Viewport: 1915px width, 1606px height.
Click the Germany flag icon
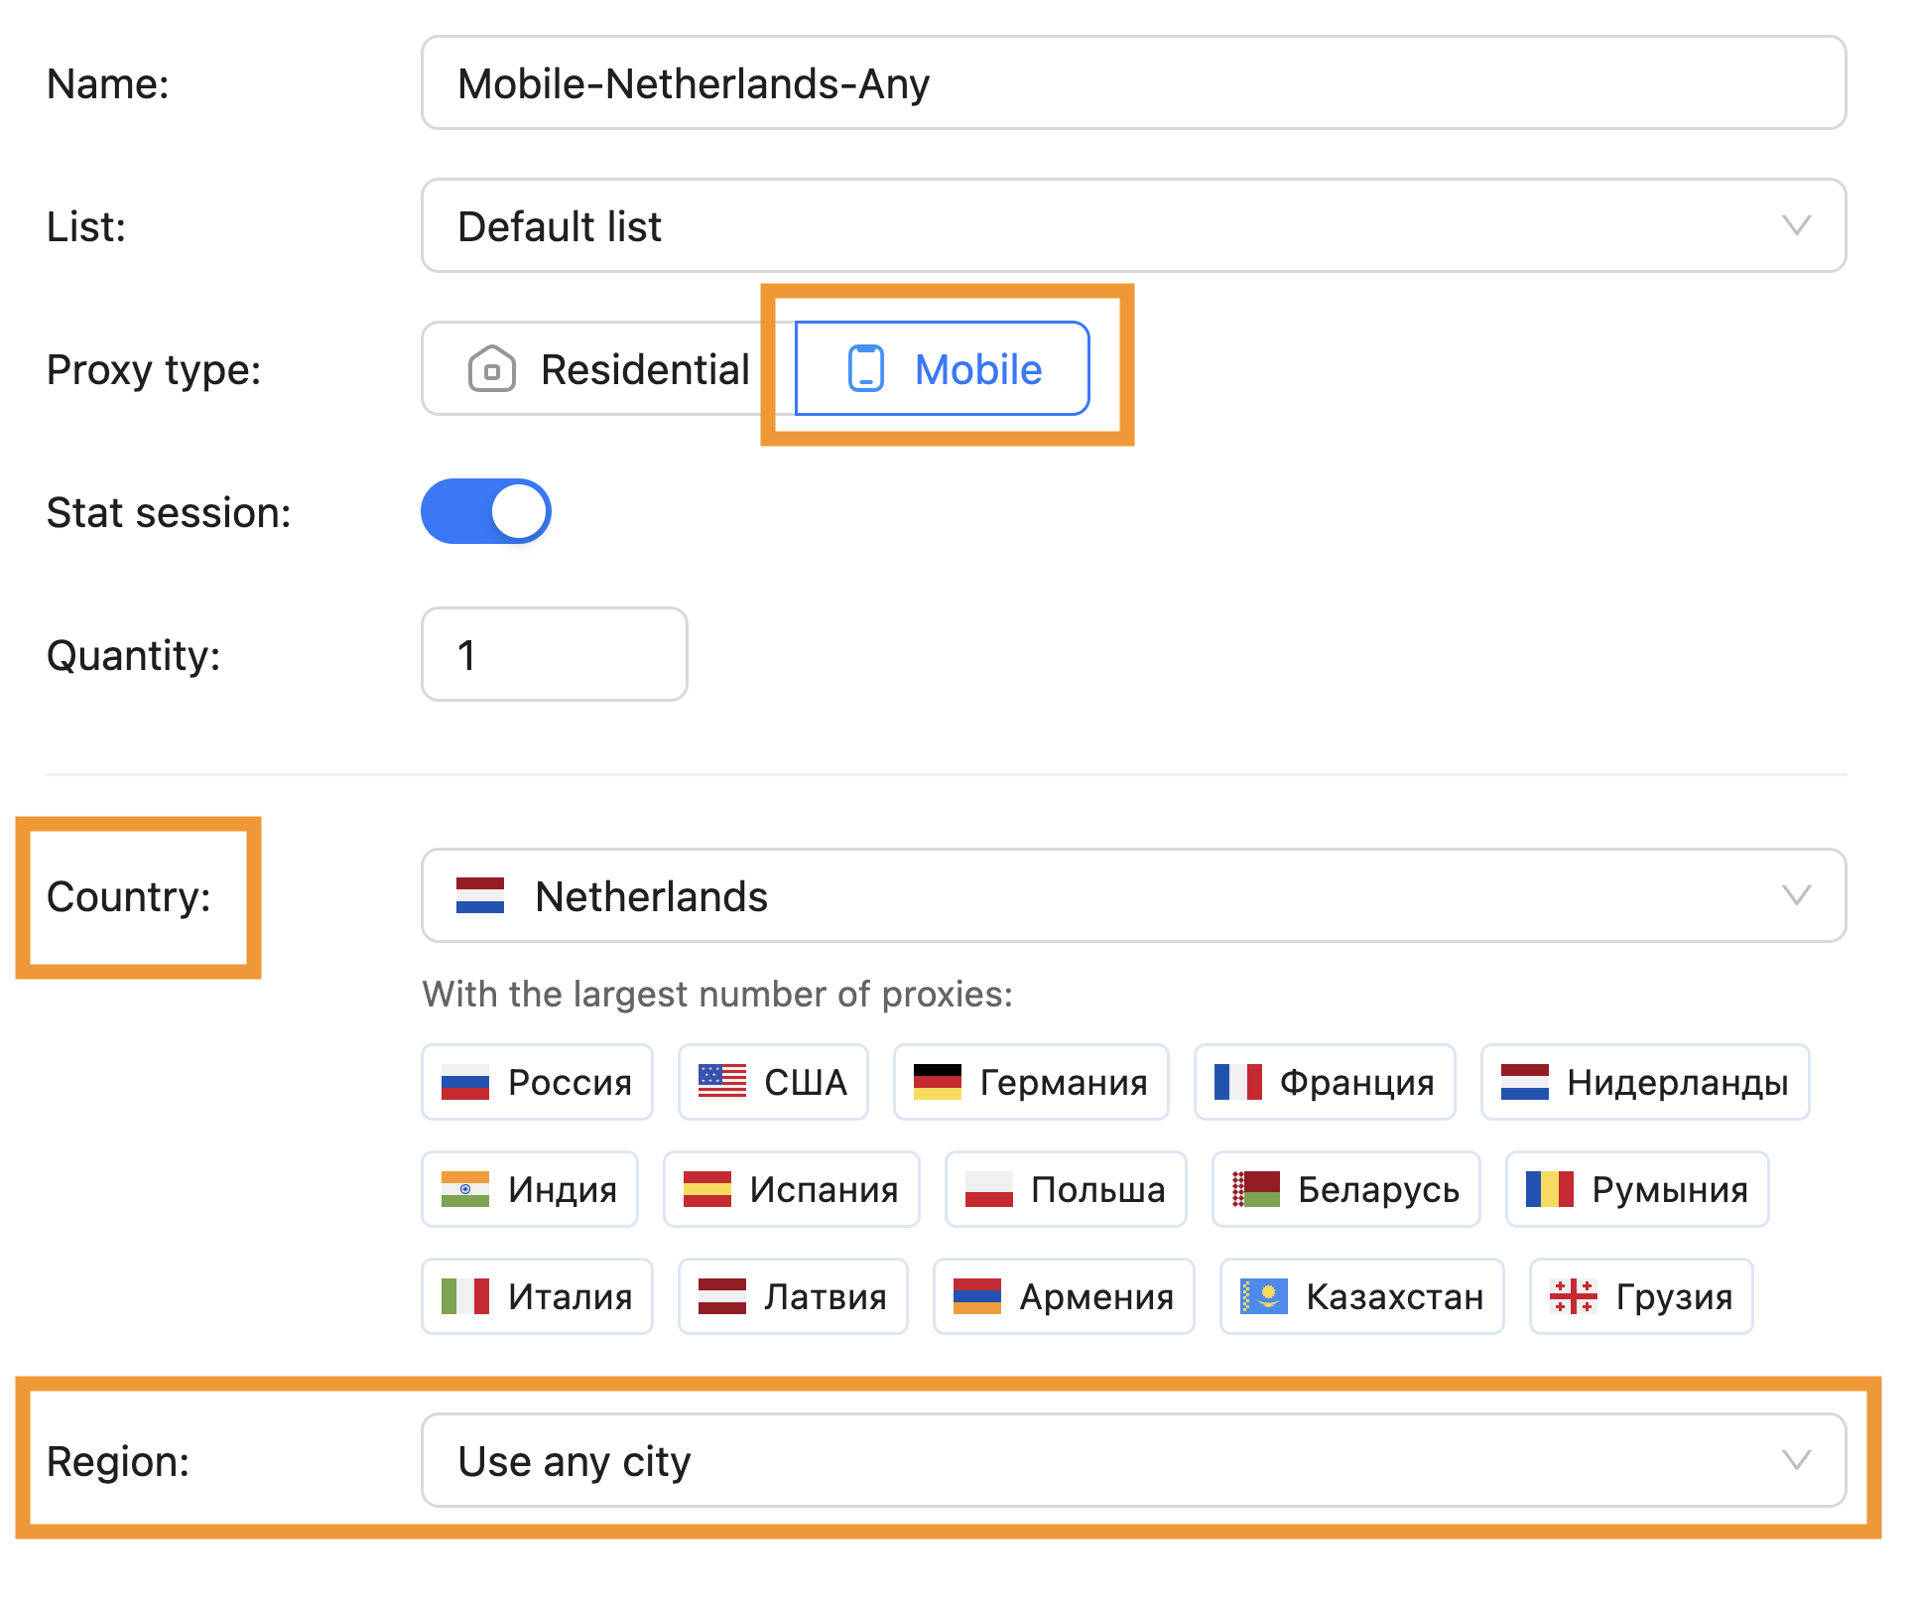[937, 1082]
